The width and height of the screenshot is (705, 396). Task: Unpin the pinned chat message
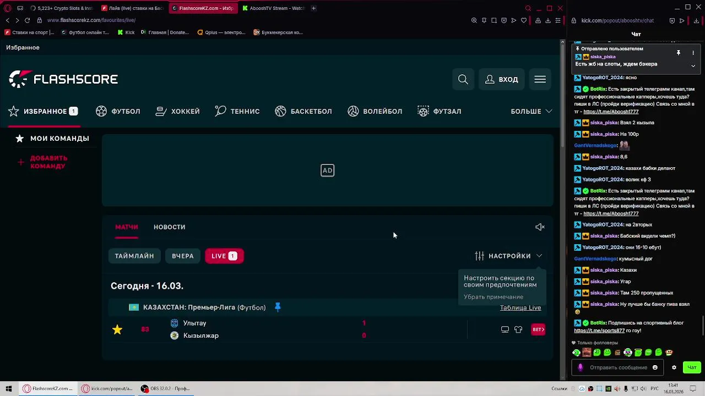(679, 53)
